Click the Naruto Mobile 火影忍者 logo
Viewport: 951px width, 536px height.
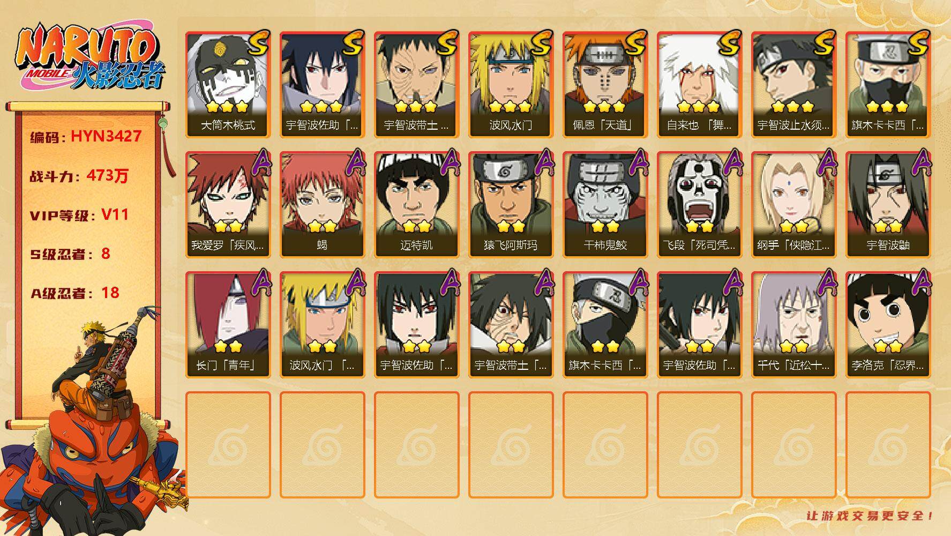pyautogui.click(x=90, y=58)
